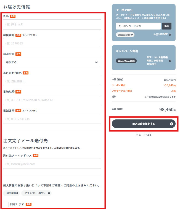
Task: Remove the okicoupon10 coupon via x icon
Action: pos(132,34)
